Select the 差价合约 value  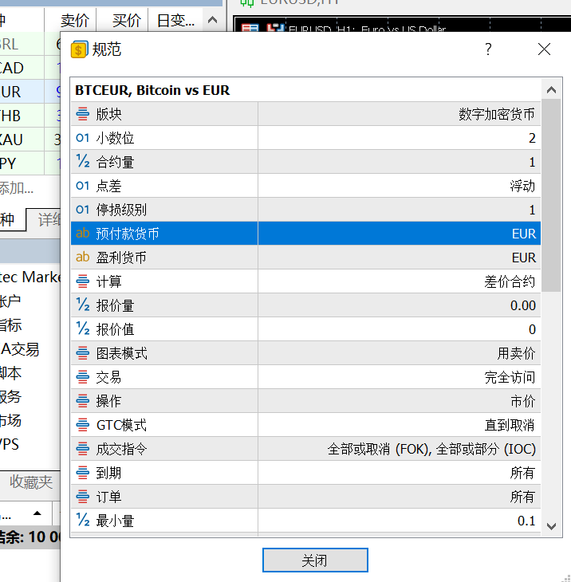click(x=510, y=281)
